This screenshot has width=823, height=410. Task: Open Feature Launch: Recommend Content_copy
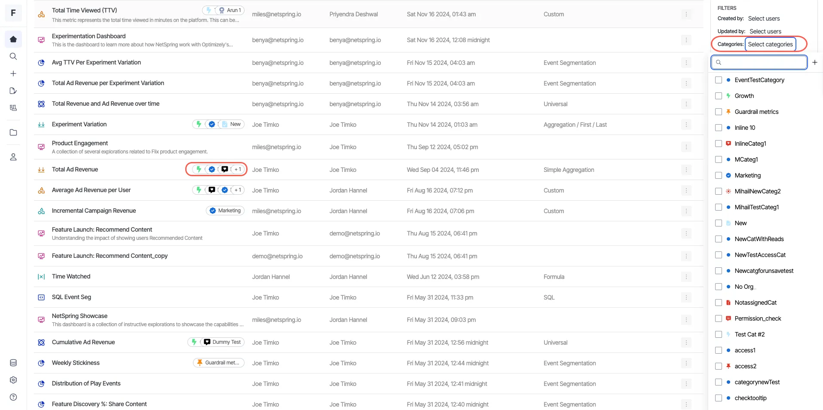tap(110, 256)
